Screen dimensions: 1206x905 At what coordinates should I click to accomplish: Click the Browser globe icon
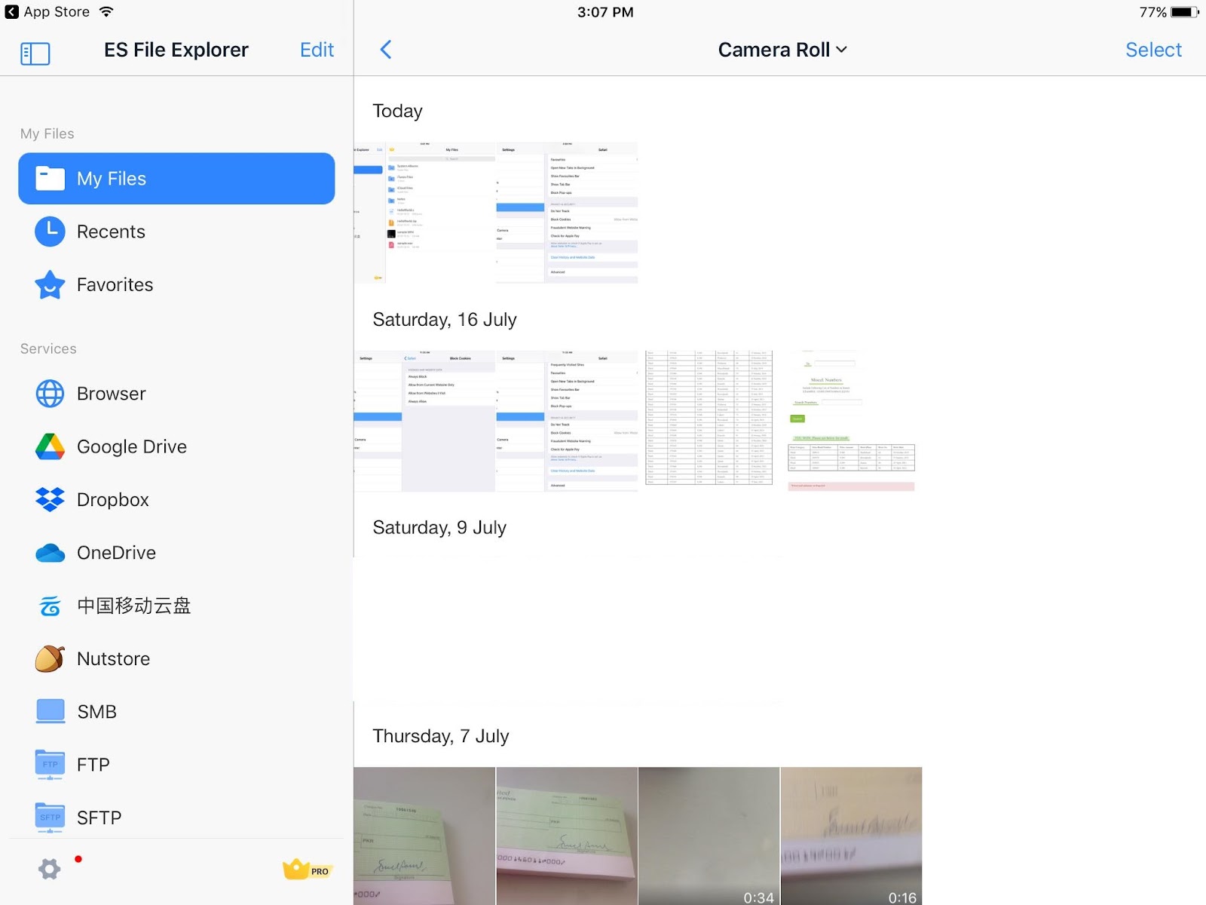pos(50,394)
